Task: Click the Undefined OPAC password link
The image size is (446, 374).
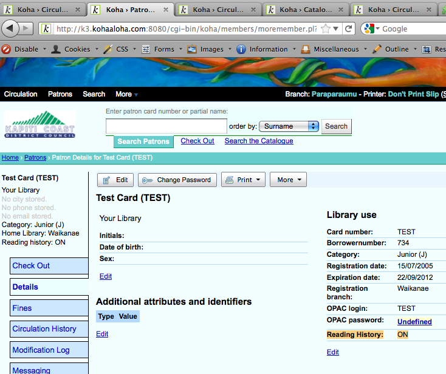Action: (x=414, y=322)
